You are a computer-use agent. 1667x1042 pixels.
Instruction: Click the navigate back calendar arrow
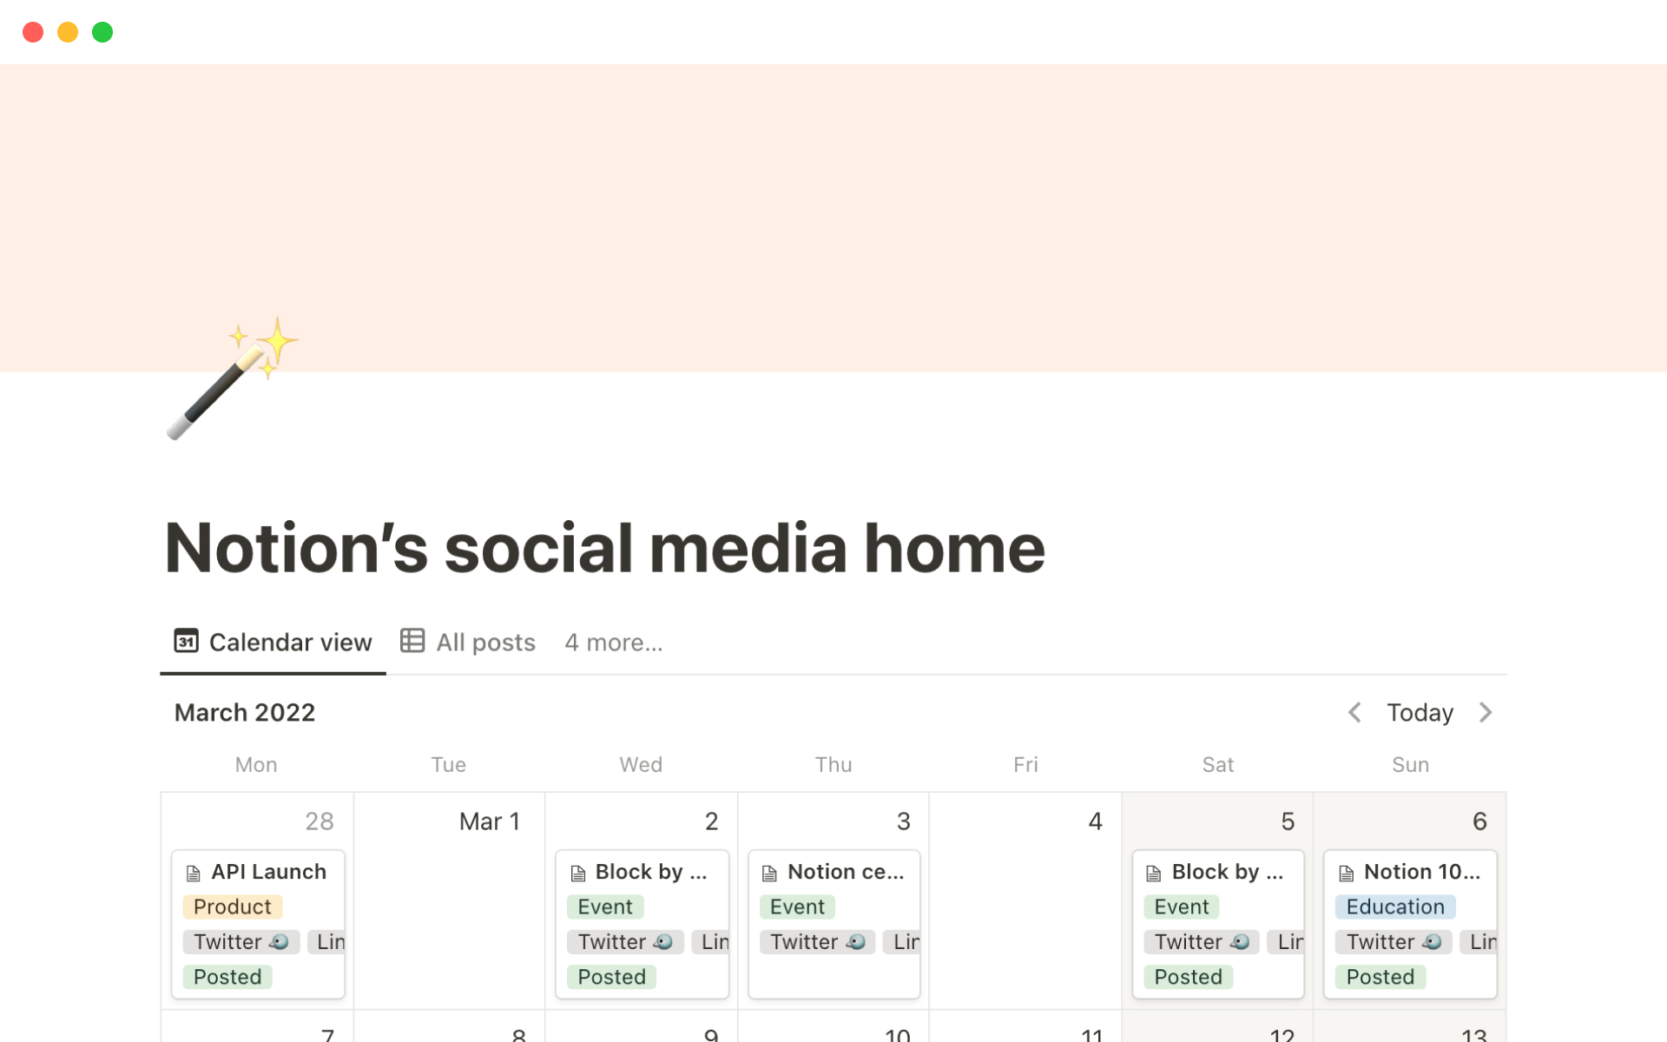1355,712
